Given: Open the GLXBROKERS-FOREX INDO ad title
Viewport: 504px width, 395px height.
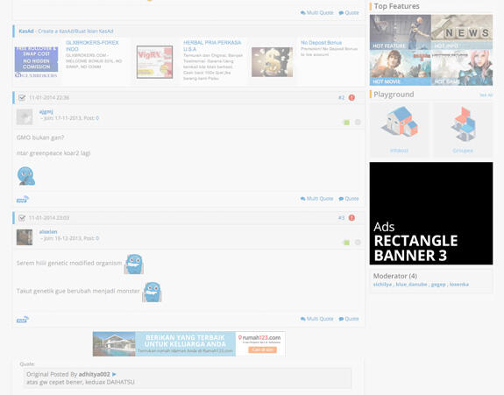Looking at the screenshot, I should click(92, 46).
